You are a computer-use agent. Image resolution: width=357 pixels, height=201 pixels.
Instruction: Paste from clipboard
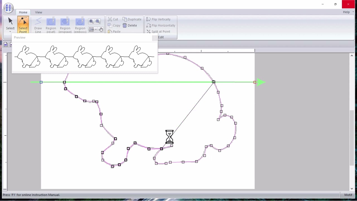pos(114,32)
